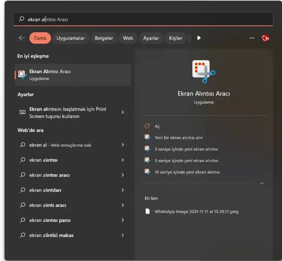Select the Tümü filter tab
The height and width of the screenshot is (261, 282).
click(x=40, y=38)
